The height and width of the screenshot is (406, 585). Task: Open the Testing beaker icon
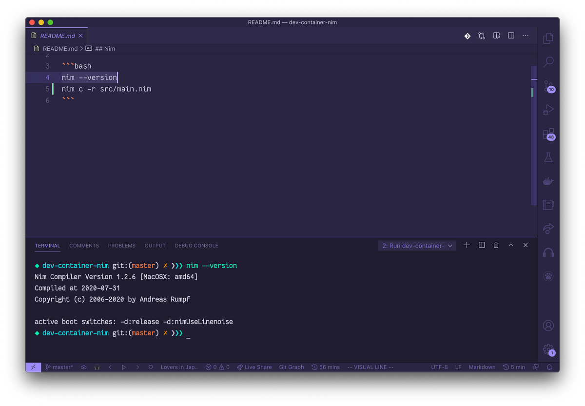pyautogui.click(x=548, y=157)
